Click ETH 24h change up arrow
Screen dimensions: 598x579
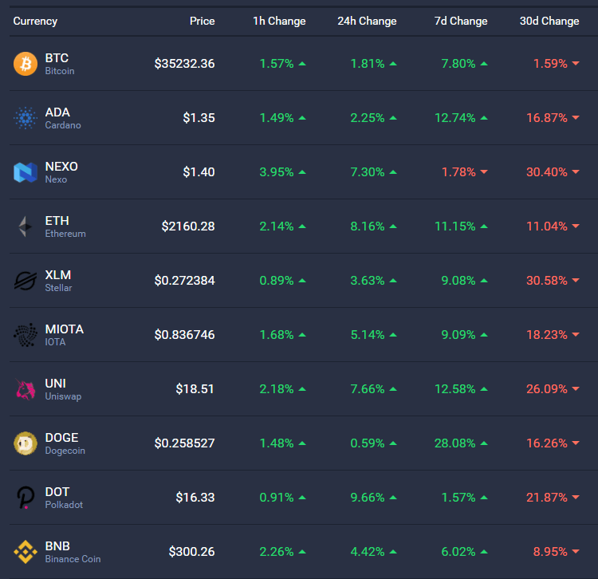tap(393, 226)
